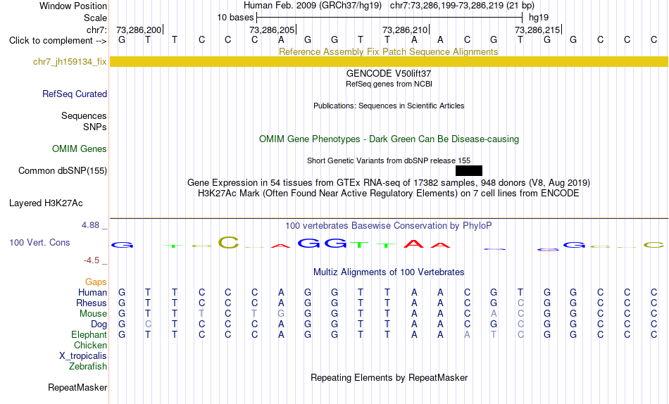Click 'Multiz Alignments of 100 Vertebrates' title

click(389, 272)
